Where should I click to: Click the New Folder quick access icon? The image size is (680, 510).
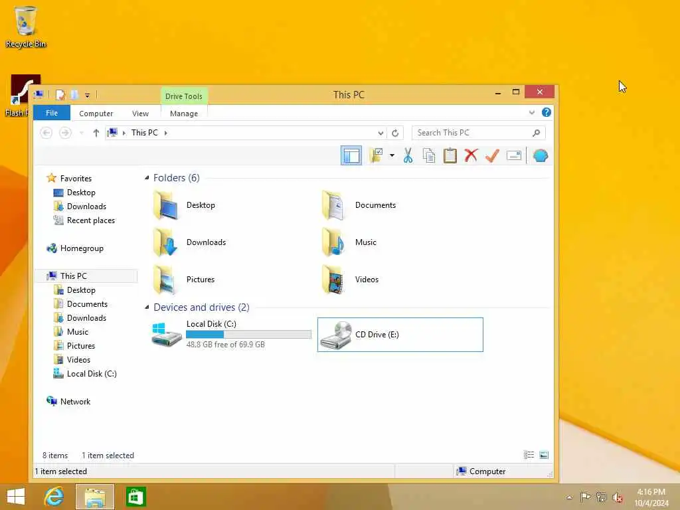click(x=74, y=94)
